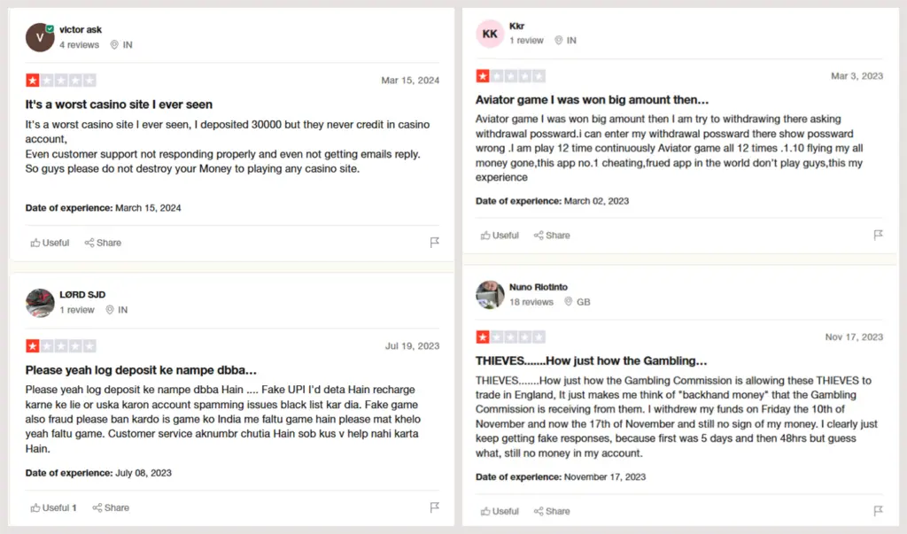Viewport: 907px width, 534px height.
Task: Flag the LØRD SJD review
Action: pyautogui.click(x=434, y=508)
